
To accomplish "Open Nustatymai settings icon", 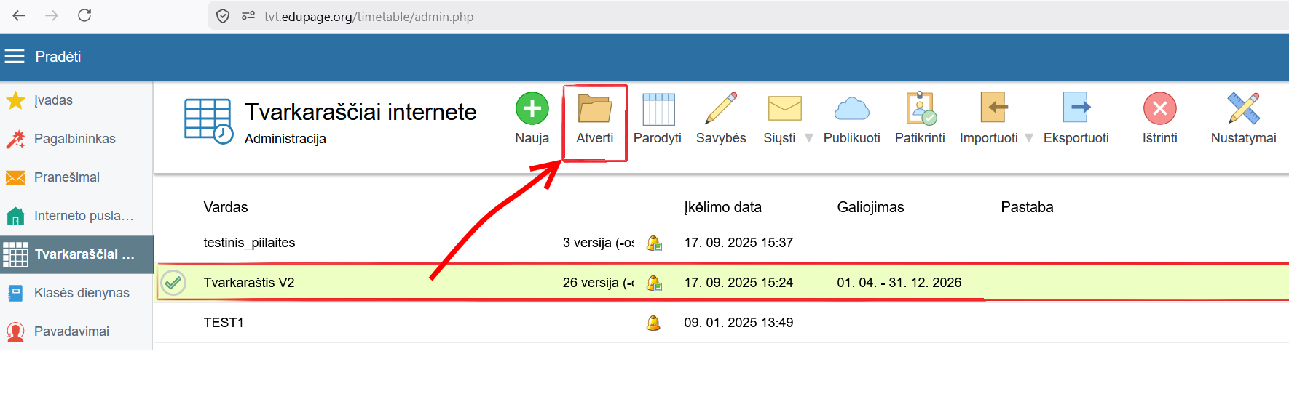I will tap(1243, 109).
